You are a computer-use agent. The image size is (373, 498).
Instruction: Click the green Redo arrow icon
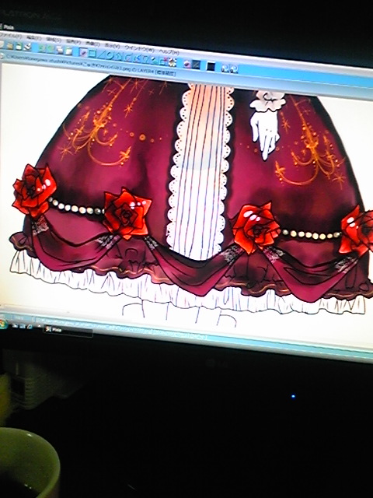coord(51,49)
